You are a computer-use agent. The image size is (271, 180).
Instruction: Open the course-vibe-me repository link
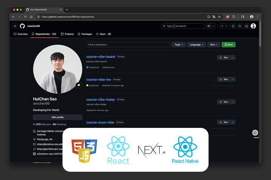coord(99,79)
